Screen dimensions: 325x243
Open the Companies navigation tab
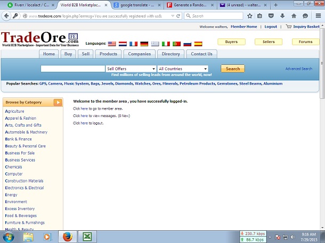139,54
